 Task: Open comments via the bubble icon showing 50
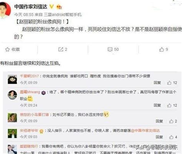click(x=110, y=50)
